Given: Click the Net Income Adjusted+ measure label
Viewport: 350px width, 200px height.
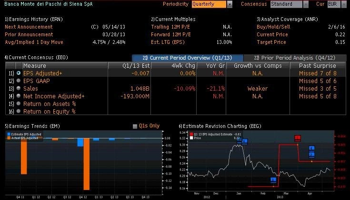Looking at the screenshot, I should (54, 96).
